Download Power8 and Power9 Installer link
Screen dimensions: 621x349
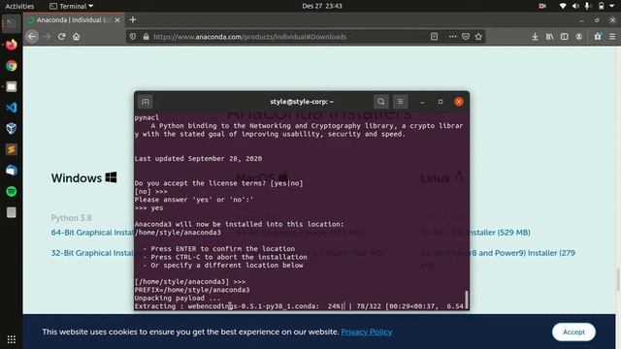[523, 253]
